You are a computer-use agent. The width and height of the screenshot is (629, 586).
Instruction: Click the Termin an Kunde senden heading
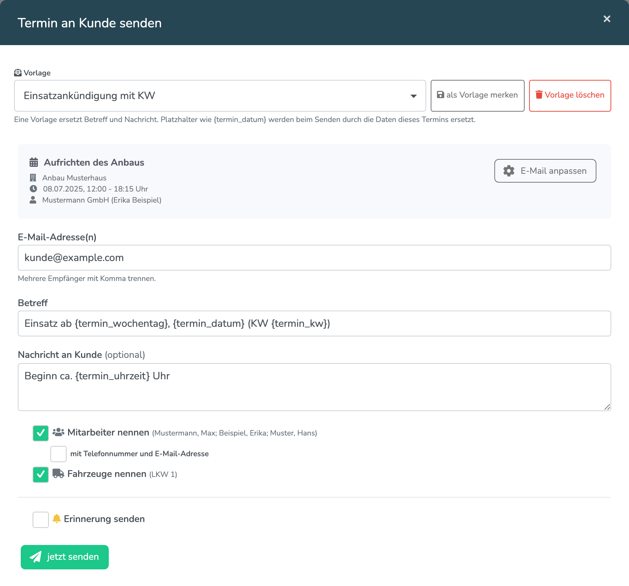point(90,23)
